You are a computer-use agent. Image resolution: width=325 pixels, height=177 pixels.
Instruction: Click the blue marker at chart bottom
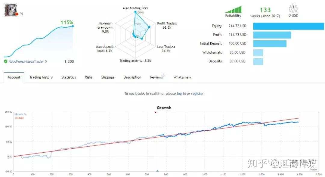coord(157,171)
